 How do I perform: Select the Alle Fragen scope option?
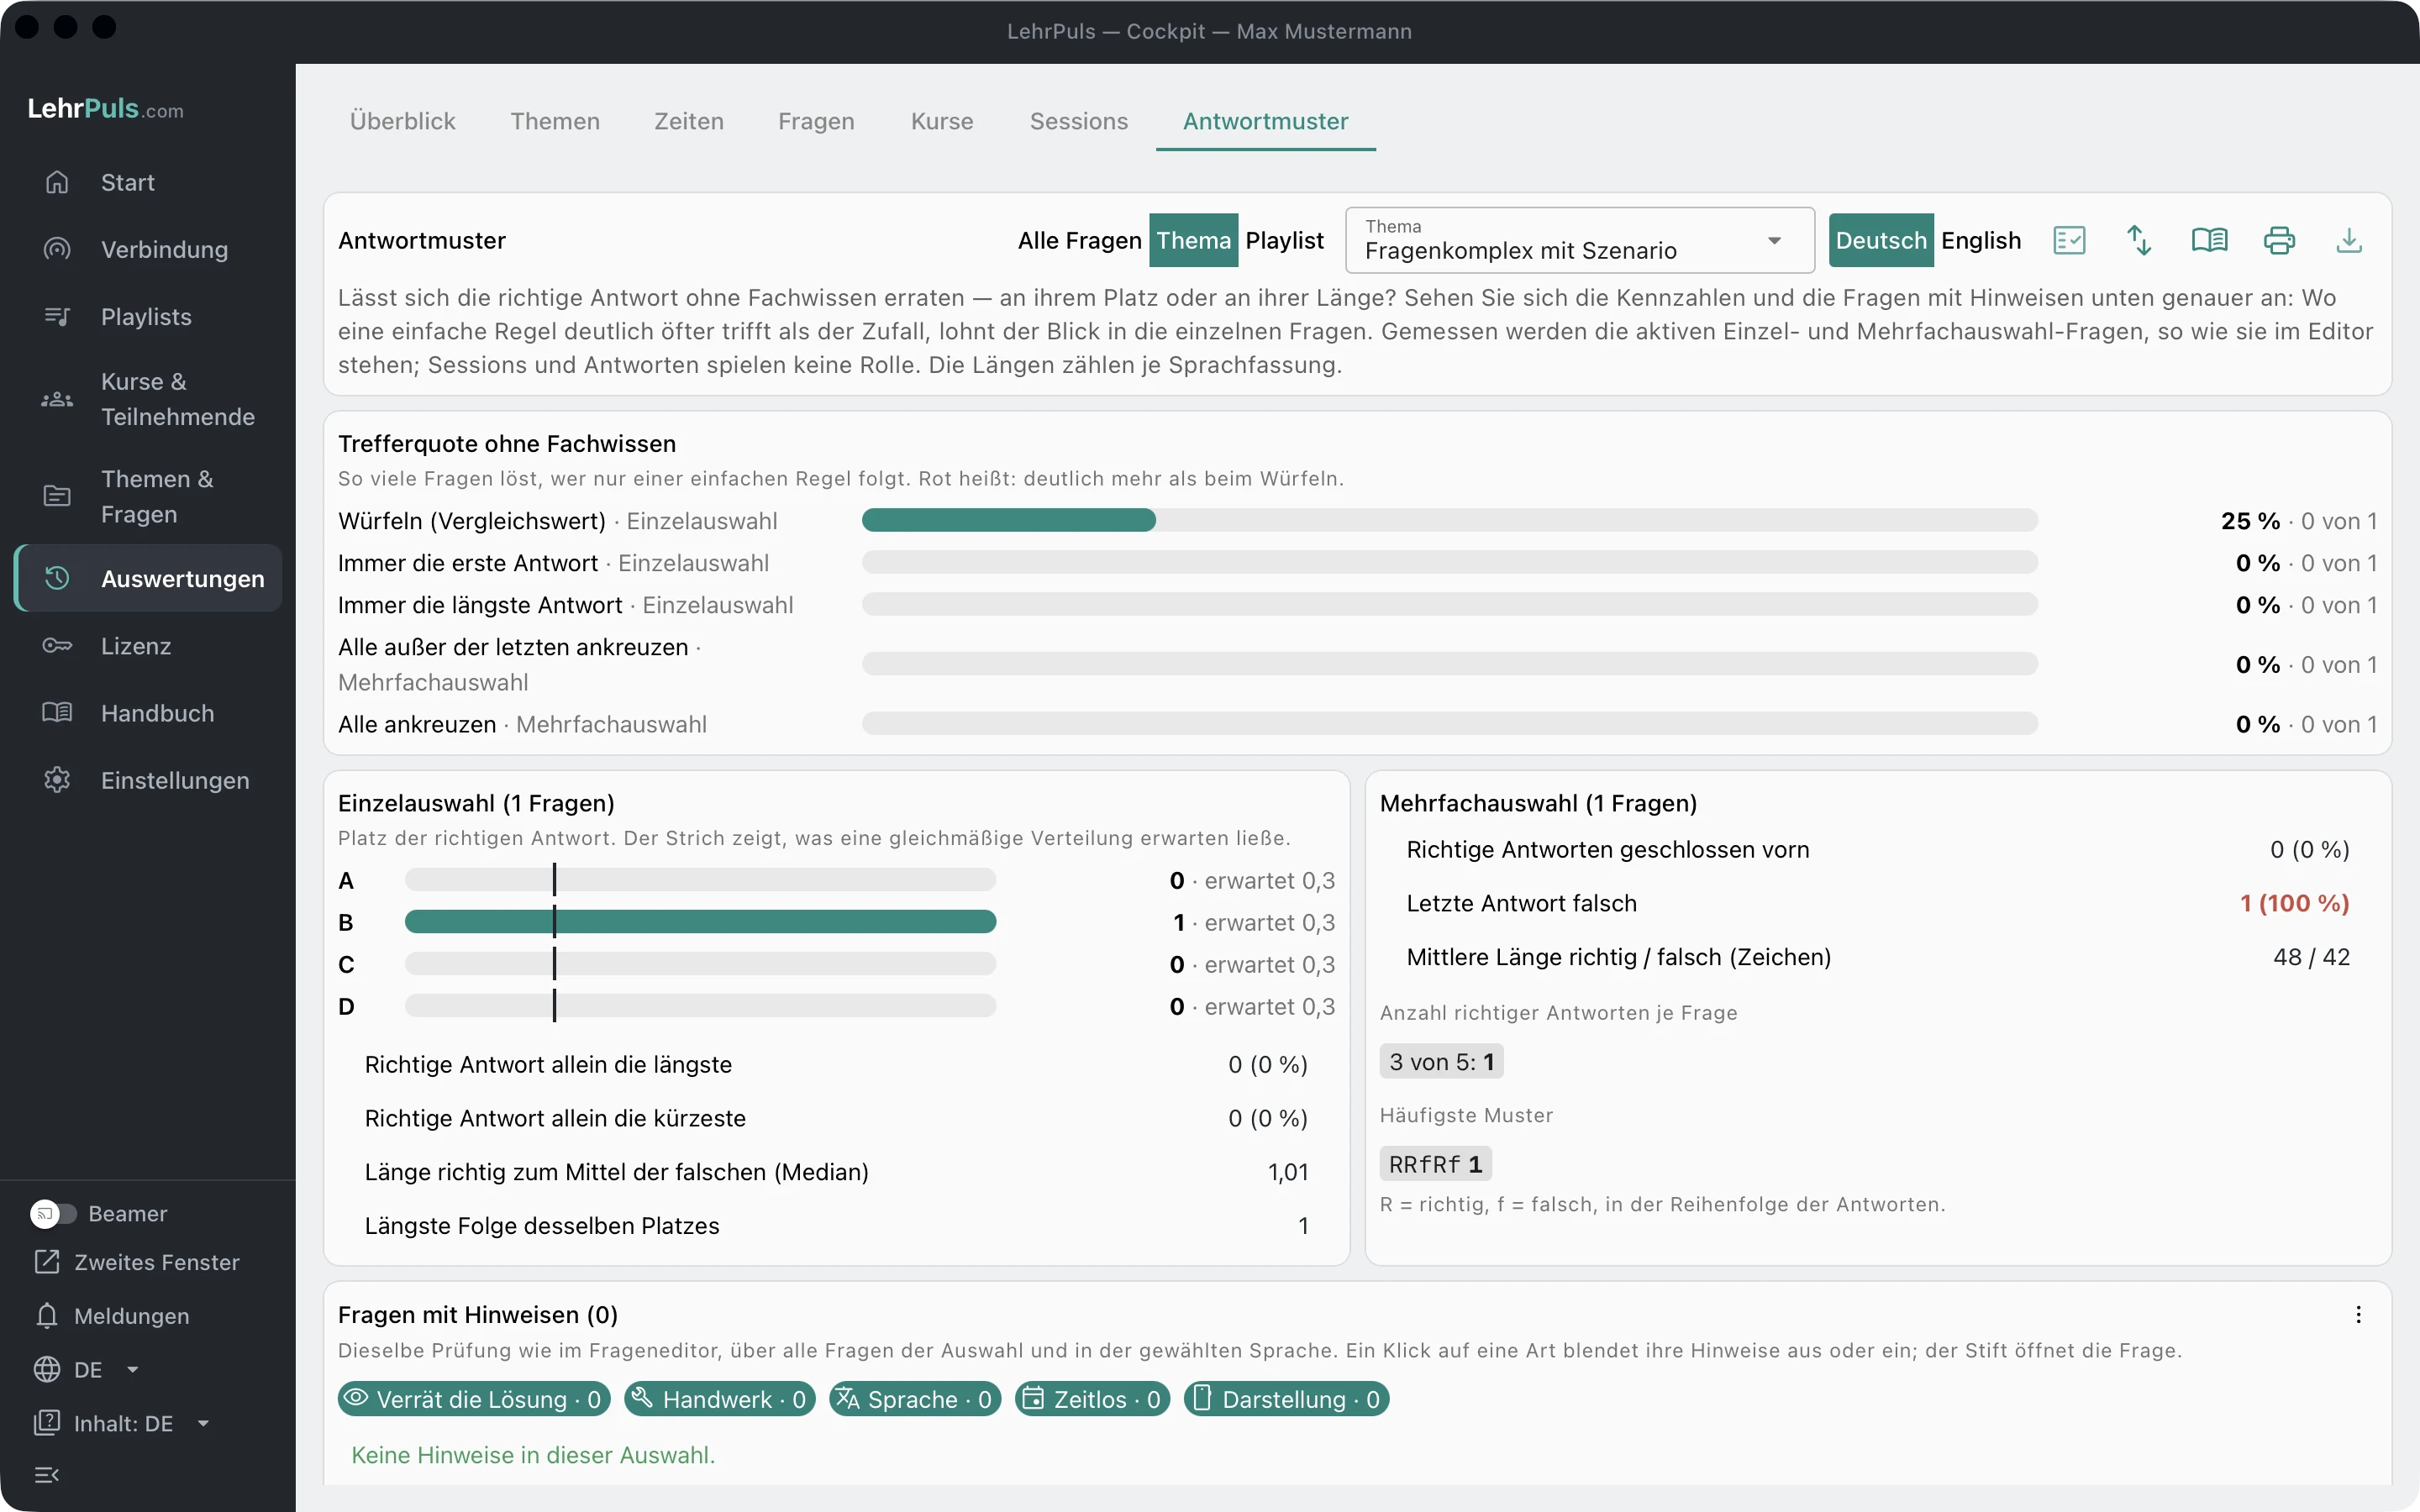click(1079, 240)
